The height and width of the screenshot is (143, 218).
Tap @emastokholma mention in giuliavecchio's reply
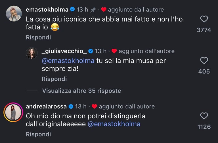pyautogui.click(x=68, y=61)
